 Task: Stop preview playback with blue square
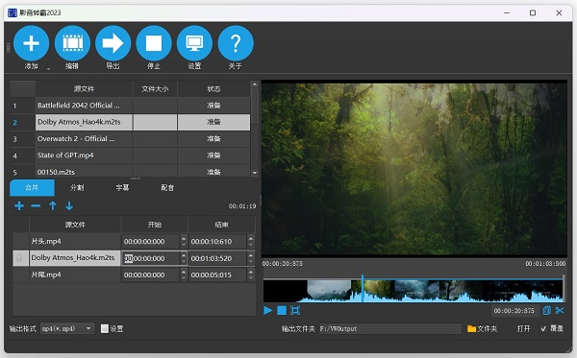[x=282, y=311]
